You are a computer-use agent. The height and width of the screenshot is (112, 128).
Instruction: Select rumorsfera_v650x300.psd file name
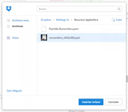tap(64, 38)
